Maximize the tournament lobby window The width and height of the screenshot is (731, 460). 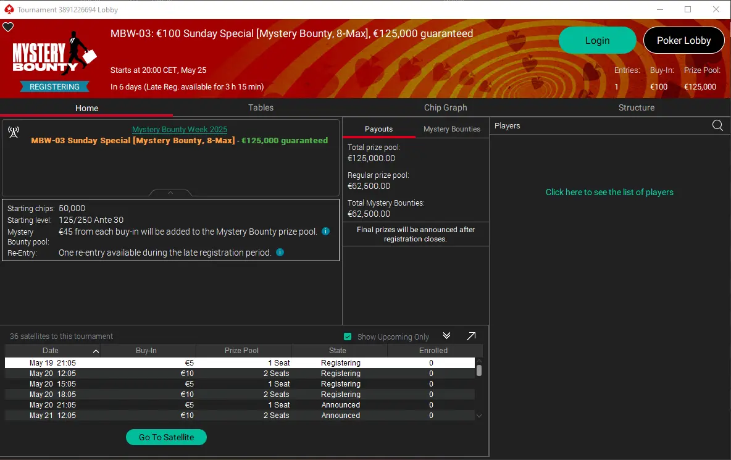[688, 9]
